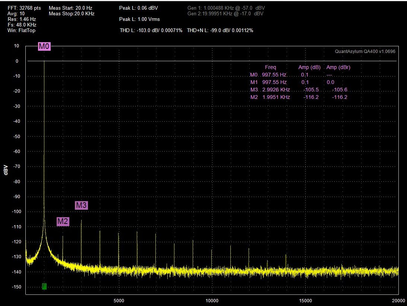The image size is (407, 306).
Task: Click the M3 amplitude -105.5 value
Action: pyautogui.click(x=311, y=90)
